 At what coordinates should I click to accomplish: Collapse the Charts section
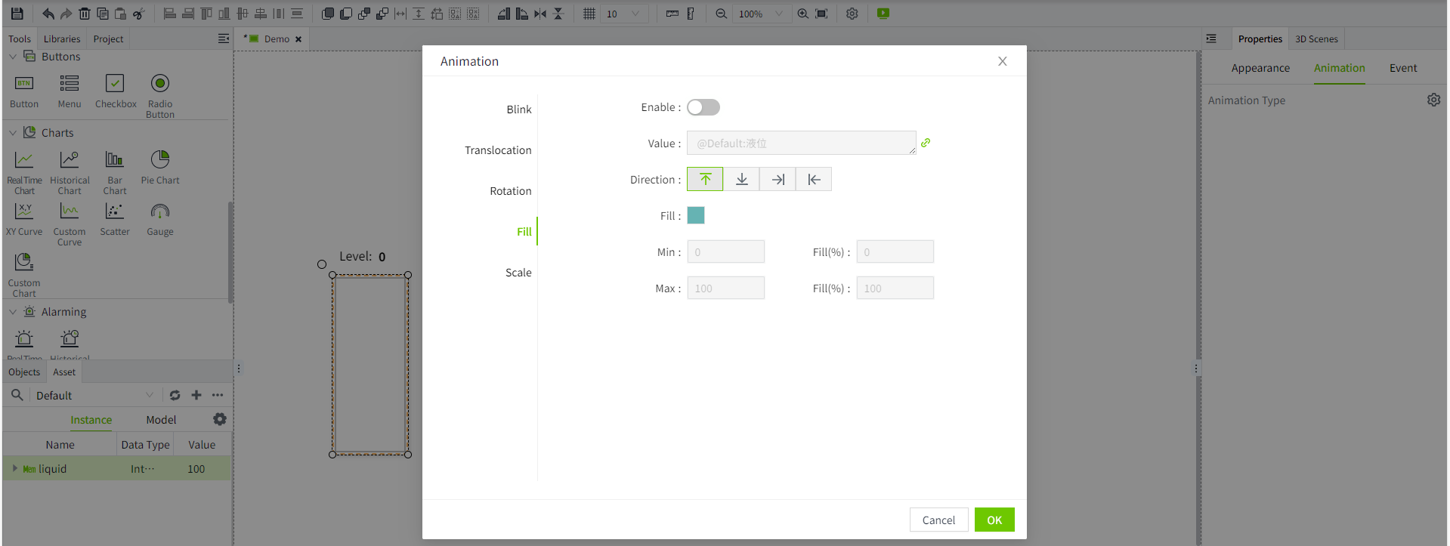point(13,133)
